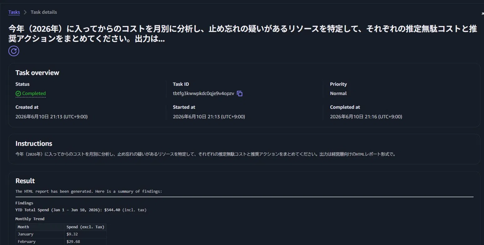Select the Task details breadcrumb
This screenshot has height=245, width=484.
point(44,12)
